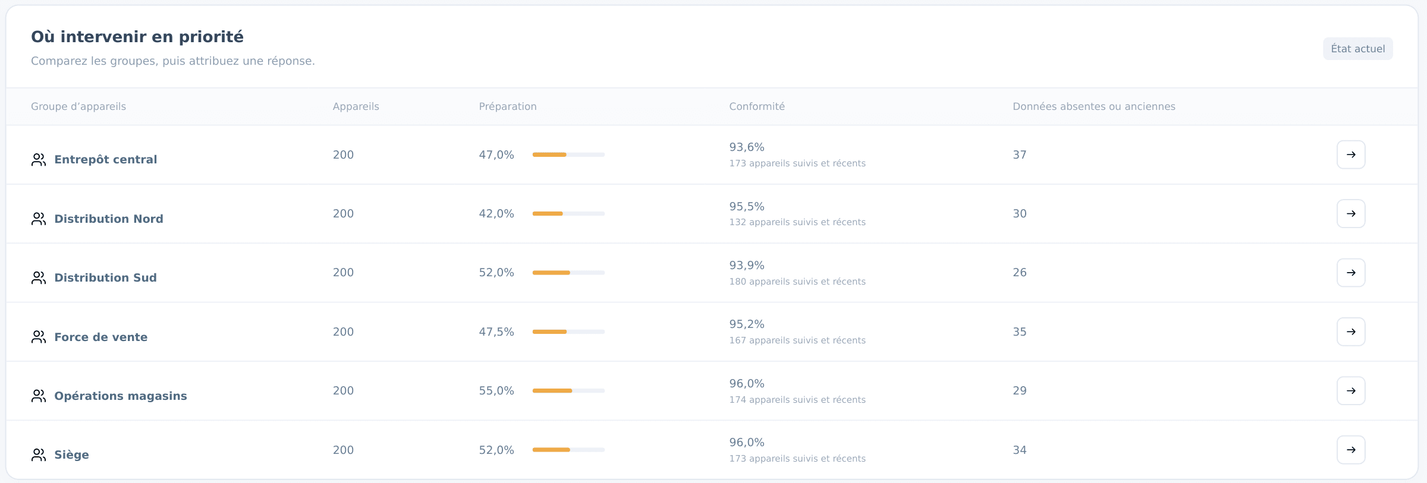Open the Distribution Nord row arrow button
The image size is (1427, 483).
(1351, 214)
